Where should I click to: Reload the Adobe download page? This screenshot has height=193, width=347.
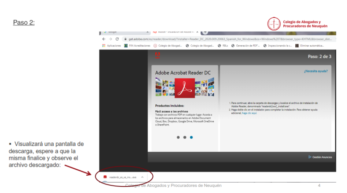point(117,39)
